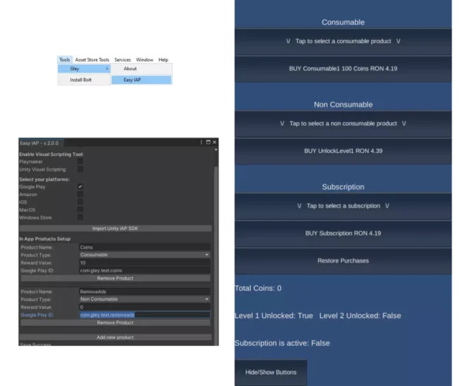Click the Restore Purchases button
This screenshot has height=386, width=463.
click(343, 261)
